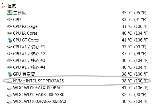The height and width of the screenshot is (106, 152).
Task: Click the 33 °C (91 °F) CPU reading
Action: tap(134, 20)
